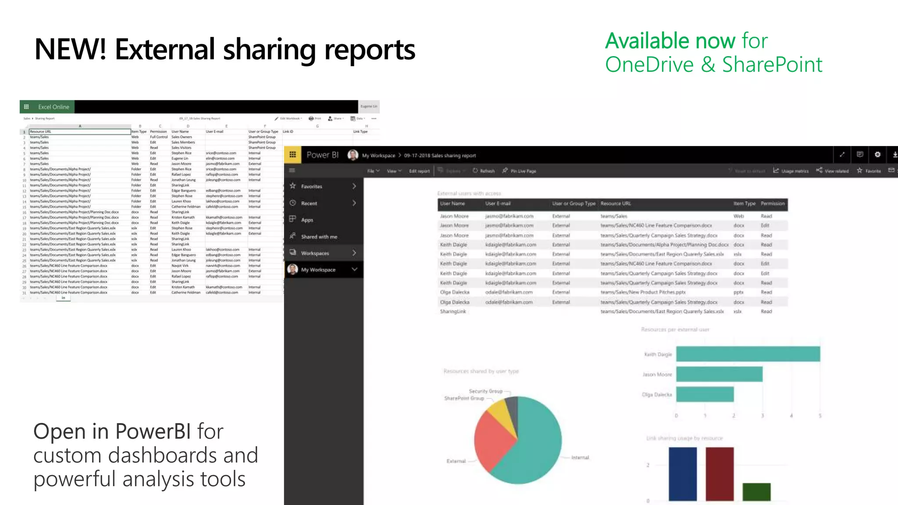Select the Olga Dalecka bar in chart

705,394
